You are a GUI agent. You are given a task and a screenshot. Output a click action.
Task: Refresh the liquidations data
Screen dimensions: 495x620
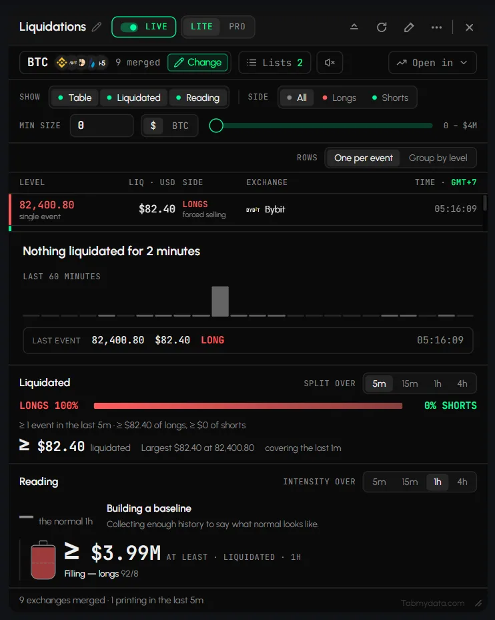pos(382,27)
